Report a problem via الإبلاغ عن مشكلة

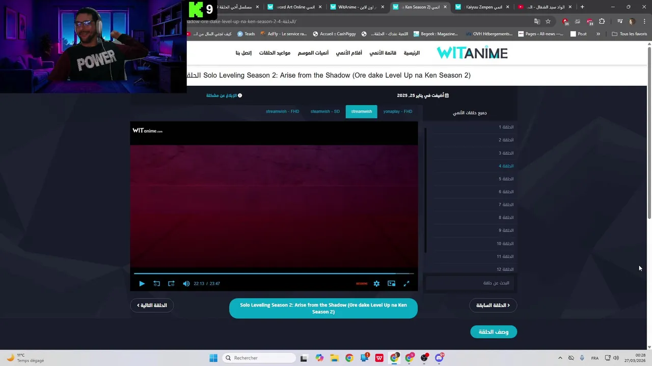(224, 96)
